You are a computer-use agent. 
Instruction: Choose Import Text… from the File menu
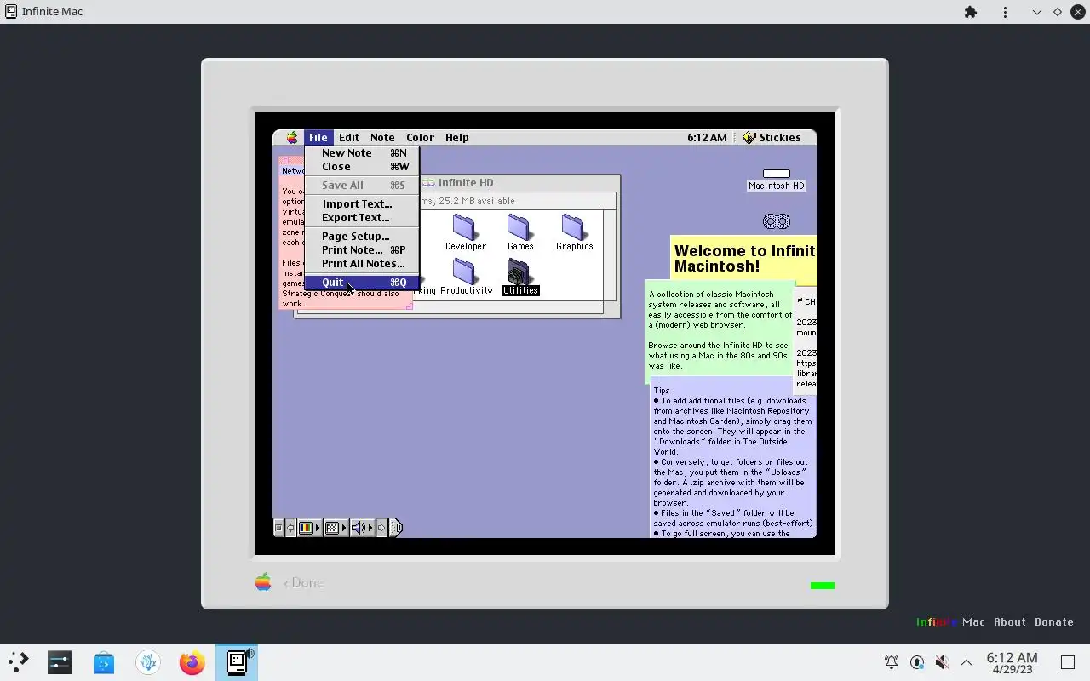point(362,204)
